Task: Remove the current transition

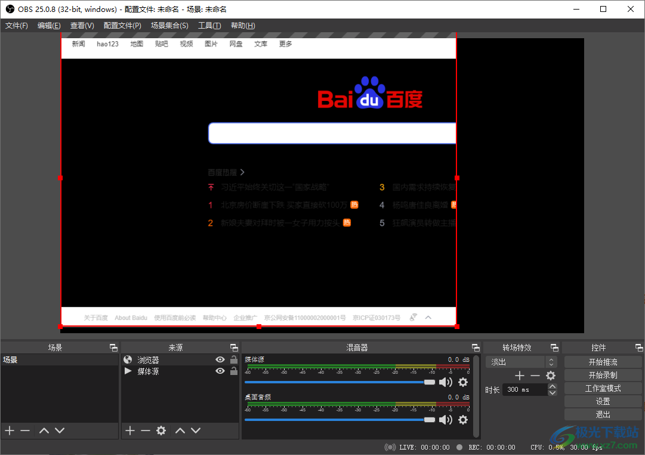Action: pos(535,376)
